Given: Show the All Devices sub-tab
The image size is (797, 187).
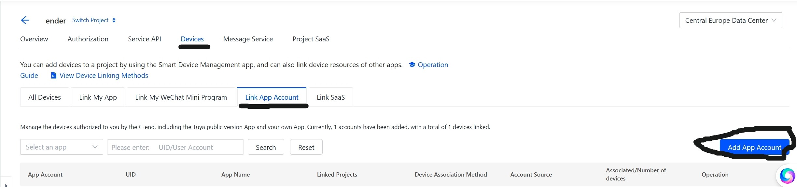Looking at the screenshot, I should pos(45,97).
